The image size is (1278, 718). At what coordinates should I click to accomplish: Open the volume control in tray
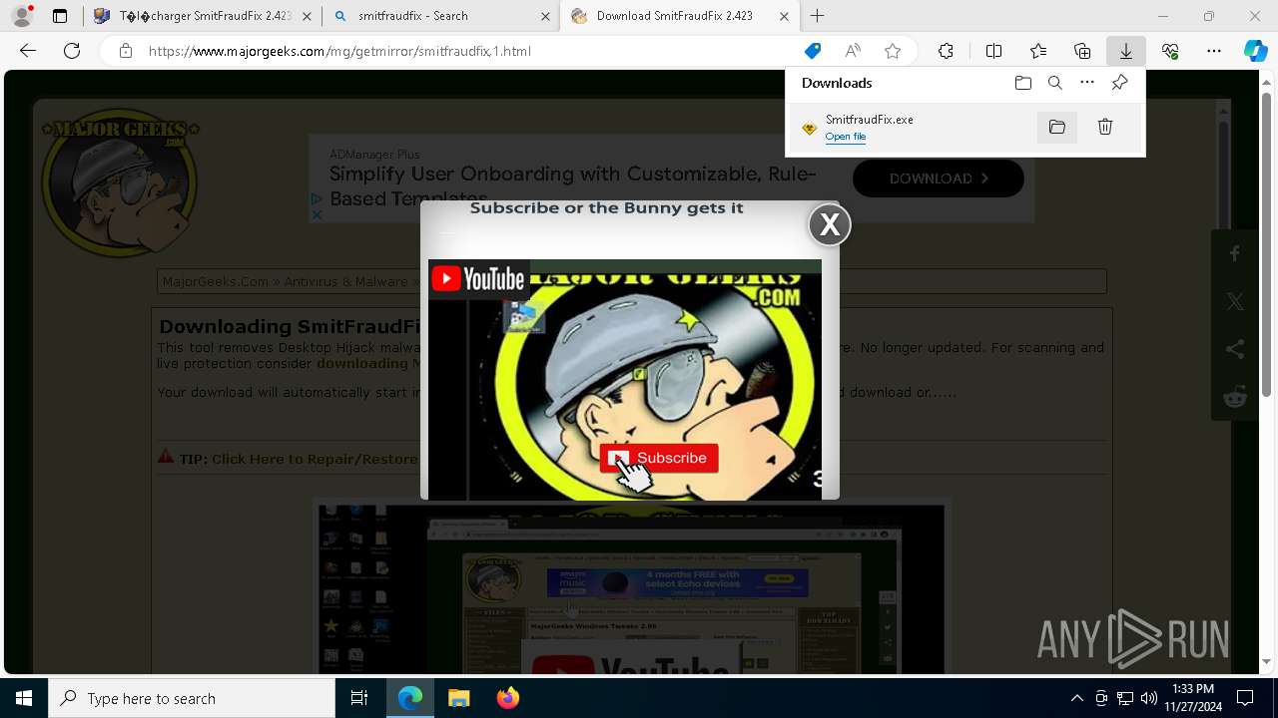click(x=1149, y=698)
